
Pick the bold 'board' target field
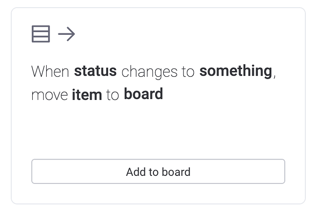[x=143, y=94]
